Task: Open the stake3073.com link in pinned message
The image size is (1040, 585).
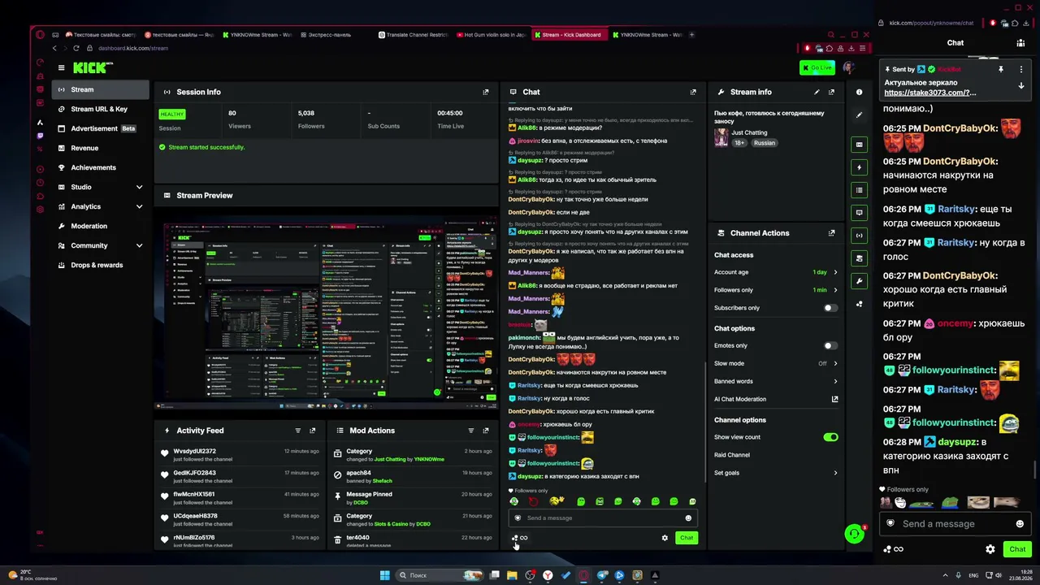Action: pos(930,93)
